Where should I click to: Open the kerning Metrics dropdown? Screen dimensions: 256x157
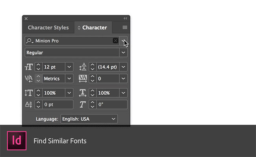[x=69, y=78]
